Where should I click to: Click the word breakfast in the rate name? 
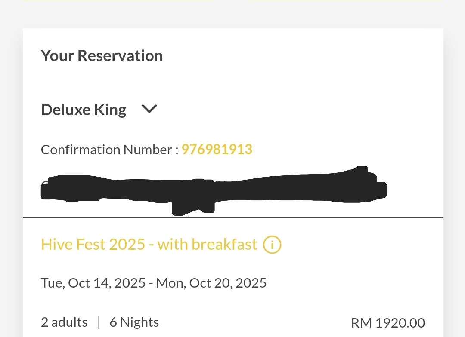(224, 245)
